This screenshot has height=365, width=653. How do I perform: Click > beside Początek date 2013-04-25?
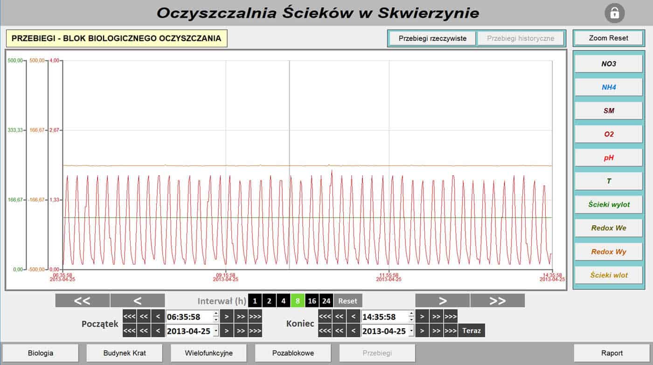[227, 331]
